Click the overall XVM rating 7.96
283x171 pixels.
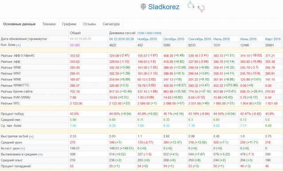coord(73,97)
